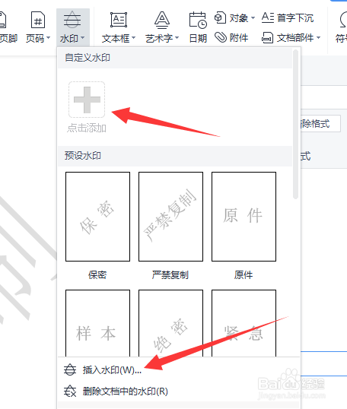Click the 页脚 footer button

[x=8, y=27]
